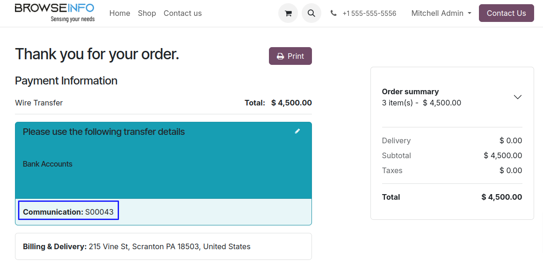Click the search magnifier icon
The height and width of the screenshot is (266, 543).
311,13
